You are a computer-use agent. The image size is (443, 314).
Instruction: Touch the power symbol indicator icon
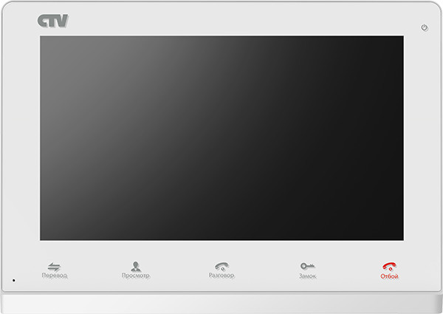(x=425, y=27)
